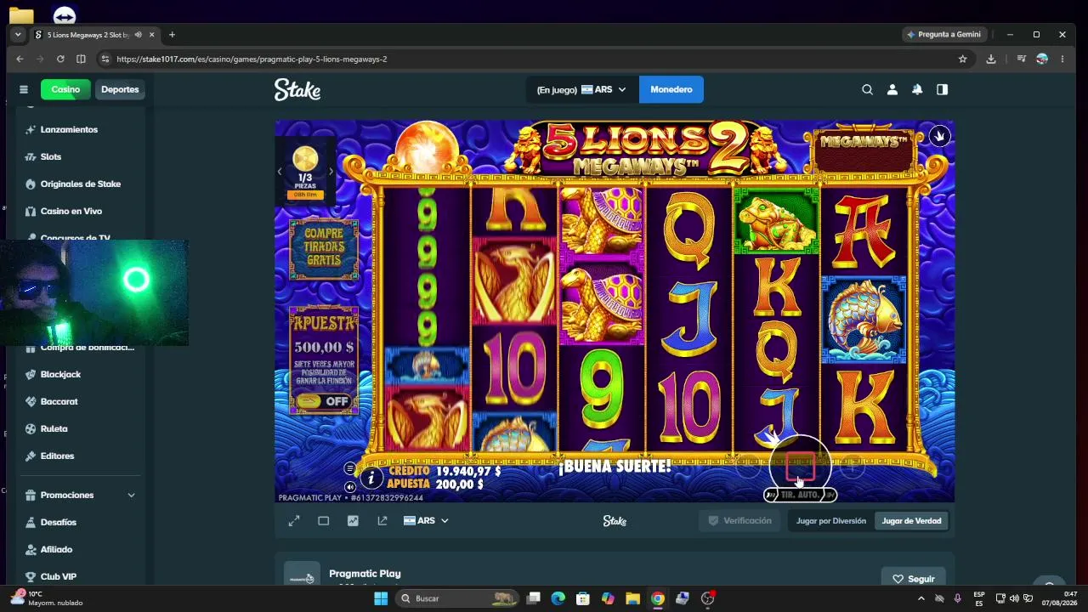
Task: Open the site search magnifier
Action: [867, 89]
